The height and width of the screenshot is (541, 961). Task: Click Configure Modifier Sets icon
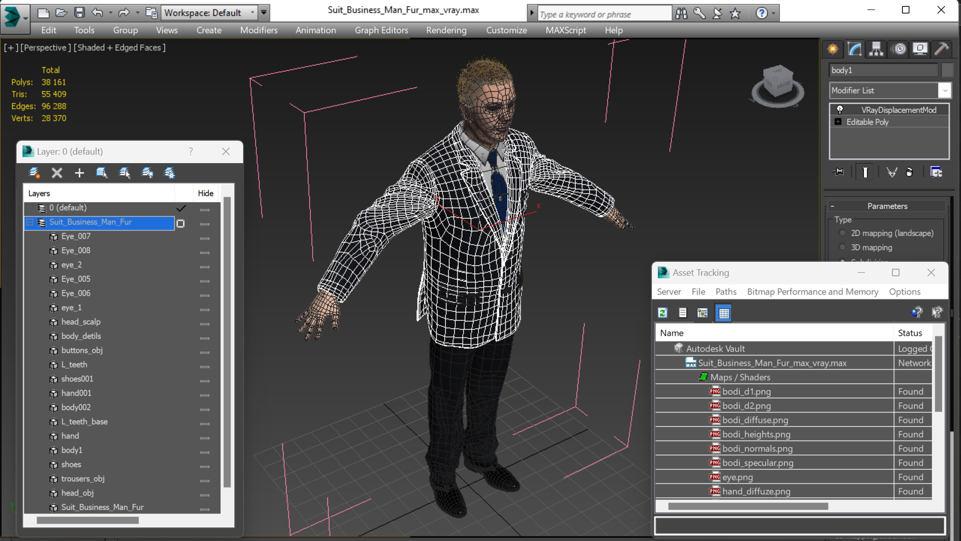pyautogui.click(x=936, y=172)
